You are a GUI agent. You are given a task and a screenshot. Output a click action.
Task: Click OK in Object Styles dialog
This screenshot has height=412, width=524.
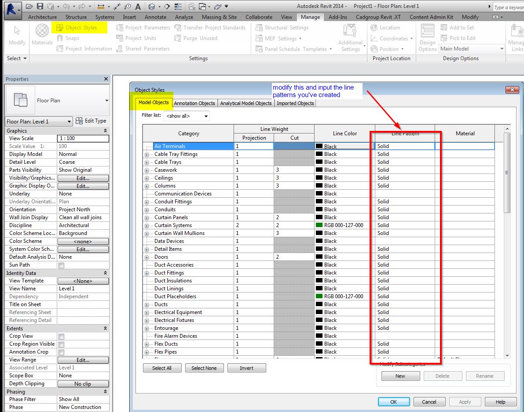(x=394, y=401)
